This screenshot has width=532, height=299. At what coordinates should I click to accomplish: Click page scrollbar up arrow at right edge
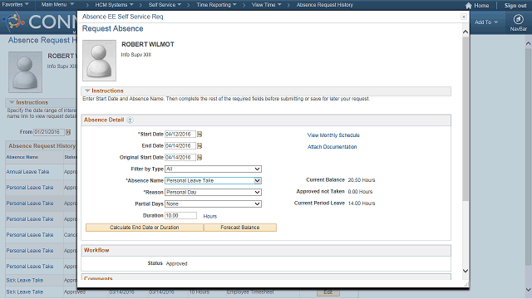[x=529, y=43]
